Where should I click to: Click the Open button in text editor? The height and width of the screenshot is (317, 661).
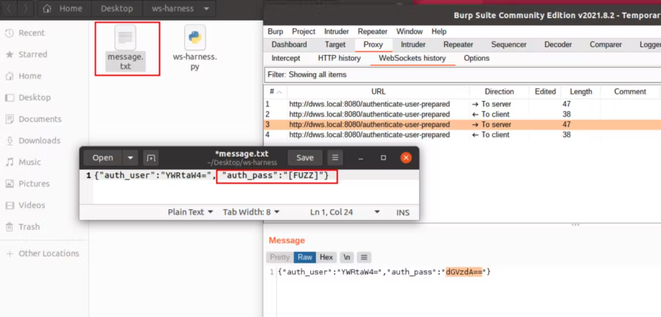103,158
